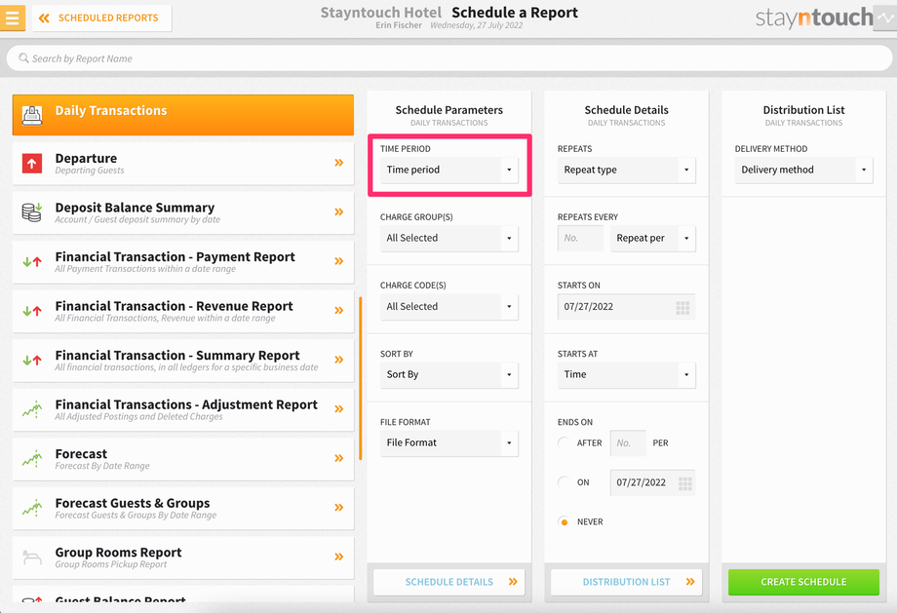Image resolution: width=897 pixels, height=613 pixels.
Task: Select the Forecast report entry
Action: (x=183, y=459)
